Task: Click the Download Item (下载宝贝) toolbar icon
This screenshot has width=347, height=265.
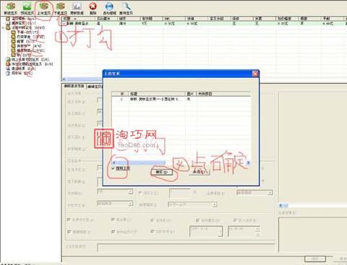Action: (x=60, y=9)
